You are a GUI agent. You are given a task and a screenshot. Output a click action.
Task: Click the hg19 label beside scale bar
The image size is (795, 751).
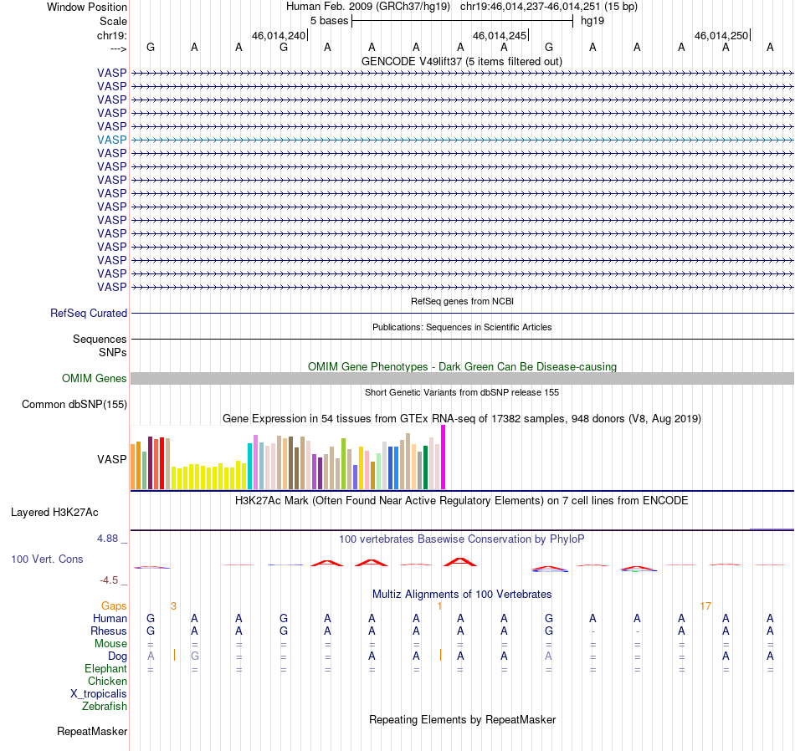(x=592, y=21)
